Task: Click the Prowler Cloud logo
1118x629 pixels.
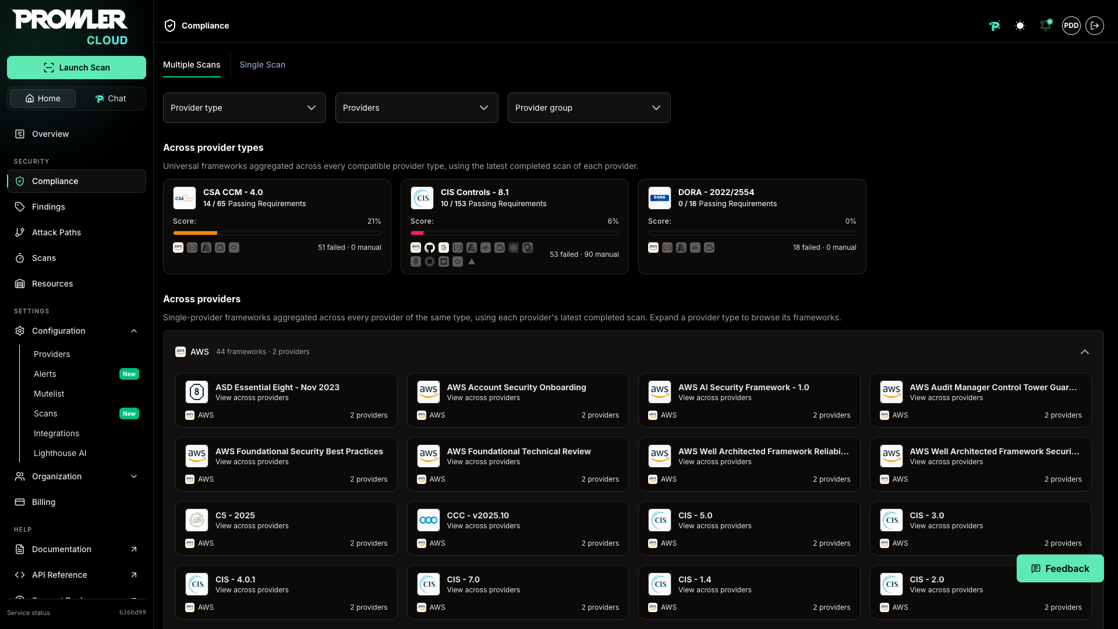Action: tap(70, 27)
